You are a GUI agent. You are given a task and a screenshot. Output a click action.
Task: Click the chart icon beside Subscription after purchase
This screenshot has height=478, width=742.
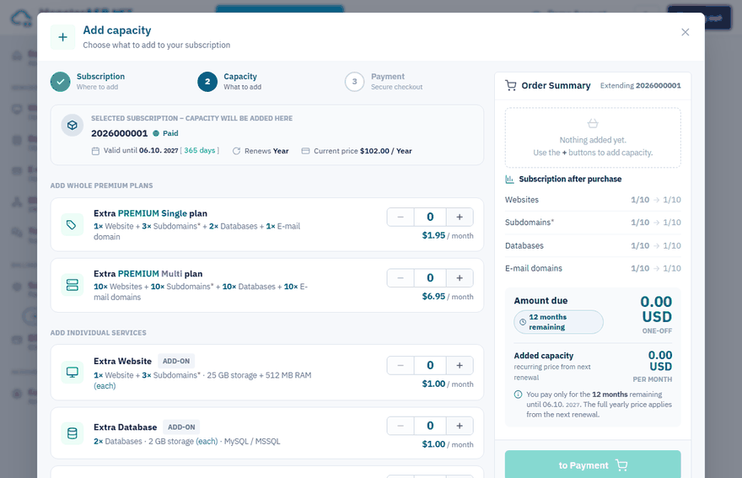(x=509, y=179)
